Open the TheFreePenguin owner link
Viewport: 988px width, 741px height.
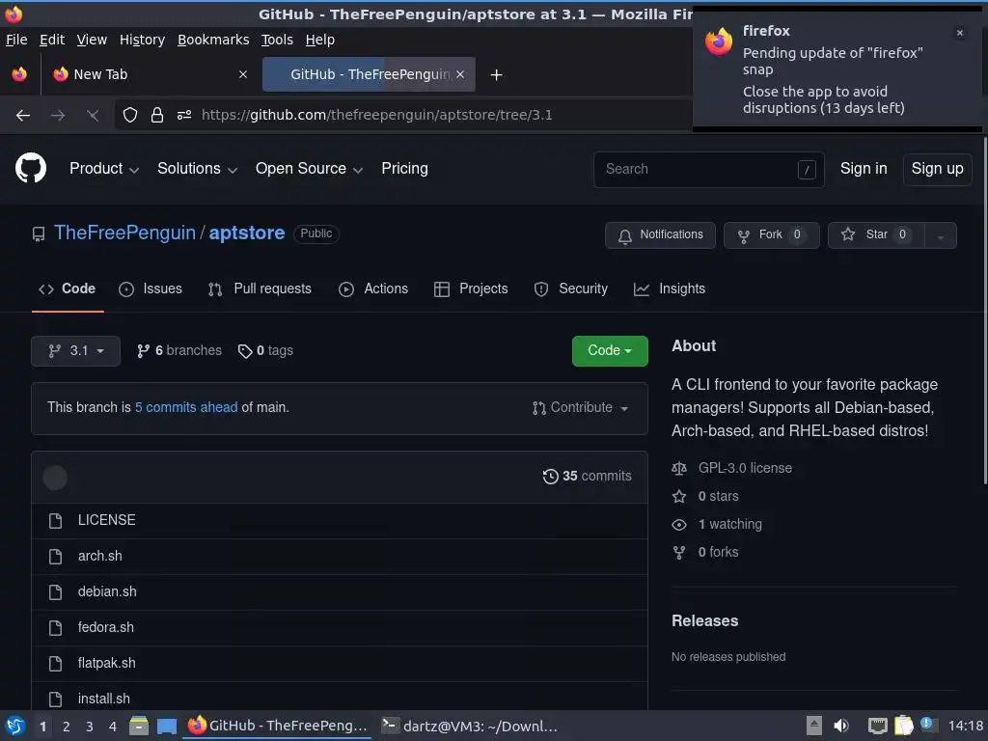click(124, 233)
